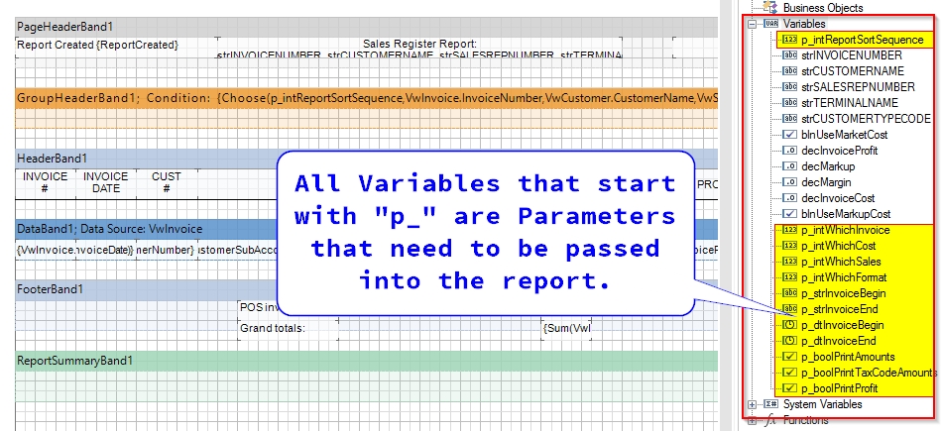The width and height of the screenshot is (941, 431).
Task: Select the strCUSTOMERTYPECODE variable name
Action: [866, 119]
